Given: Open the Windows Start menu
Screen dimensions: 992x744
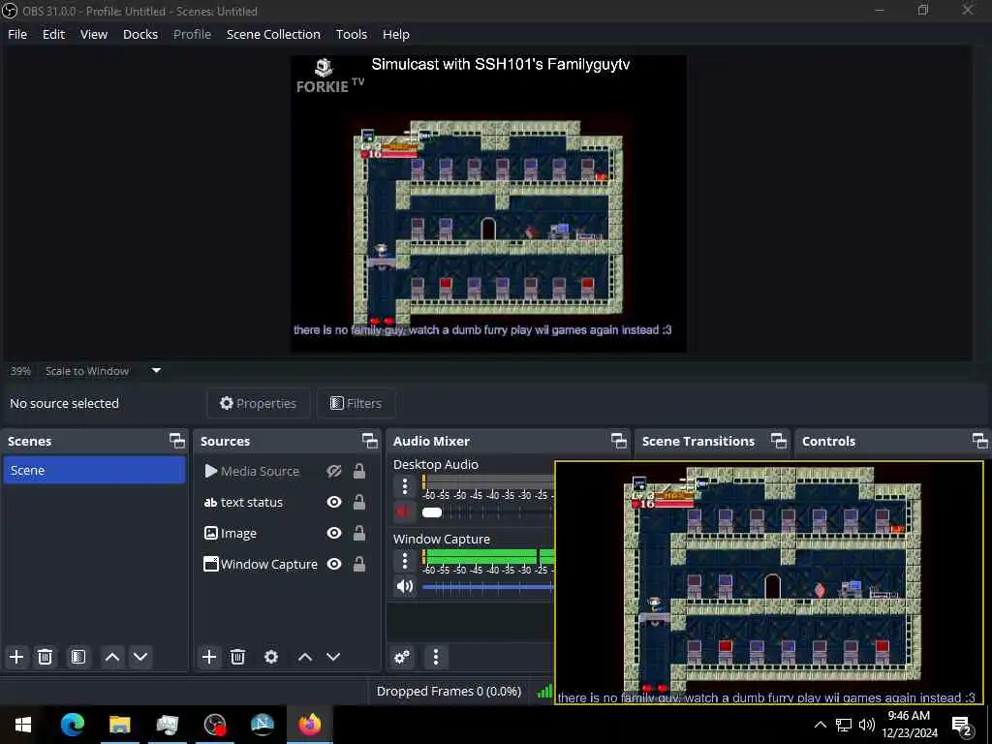Looking at the screenshot, I should 23,725.
